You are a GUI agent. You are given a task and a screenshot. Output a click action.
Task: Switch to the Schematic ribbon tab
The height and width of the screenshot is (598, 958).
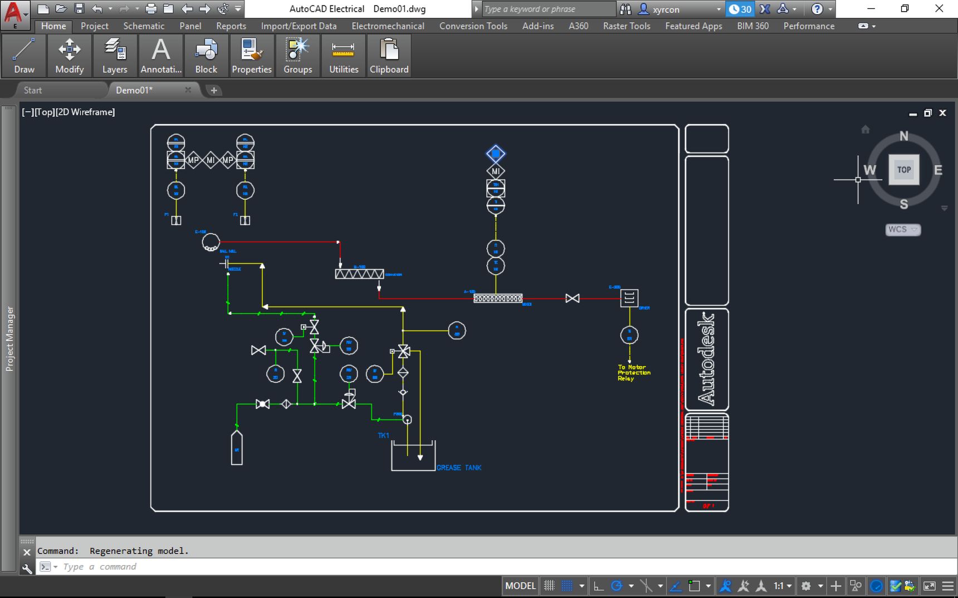[x=144, y=26]
